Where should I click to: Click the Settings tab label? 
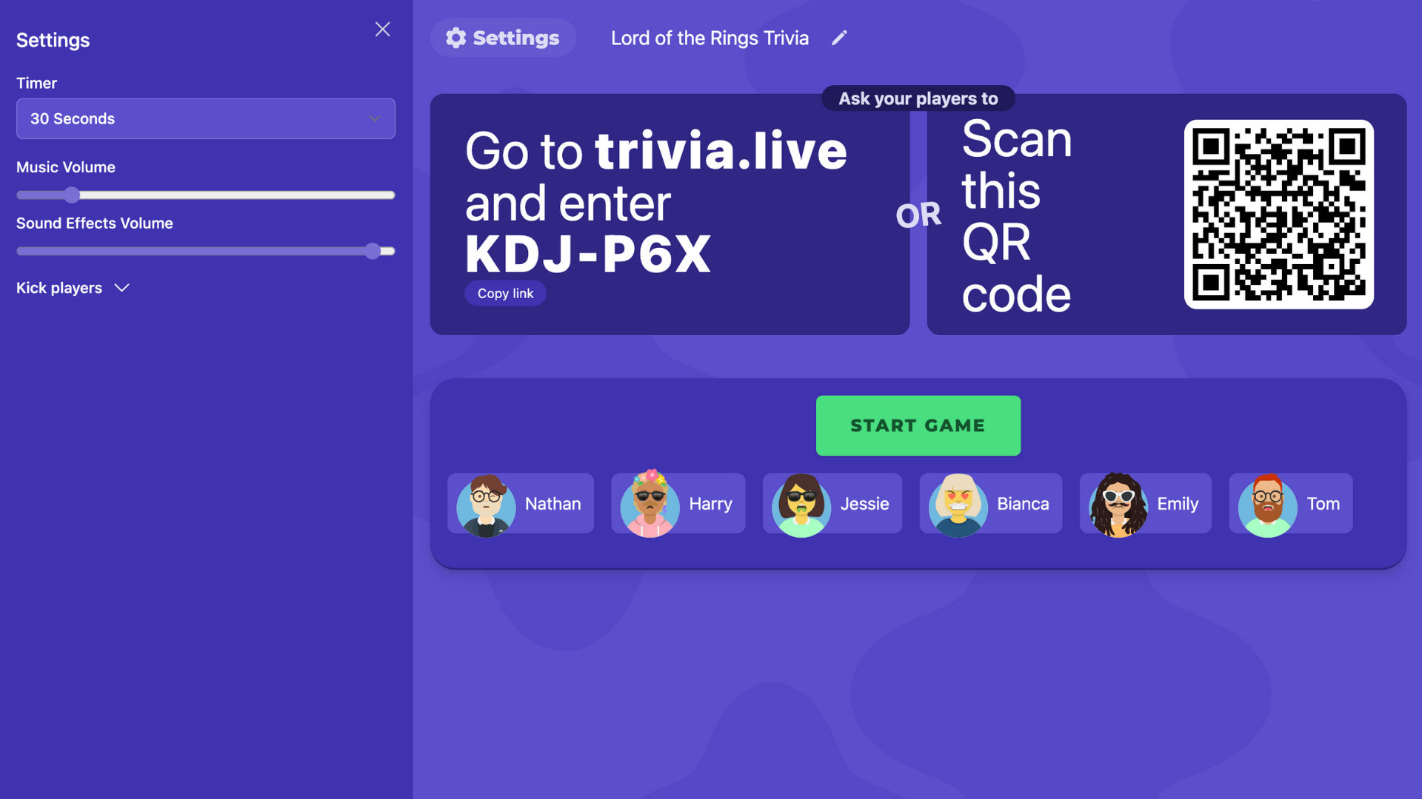503,37
